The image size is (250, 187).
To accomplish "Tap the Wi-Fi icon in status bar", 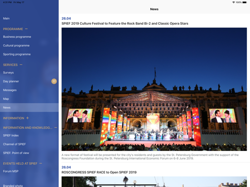I will pos(234,2).
